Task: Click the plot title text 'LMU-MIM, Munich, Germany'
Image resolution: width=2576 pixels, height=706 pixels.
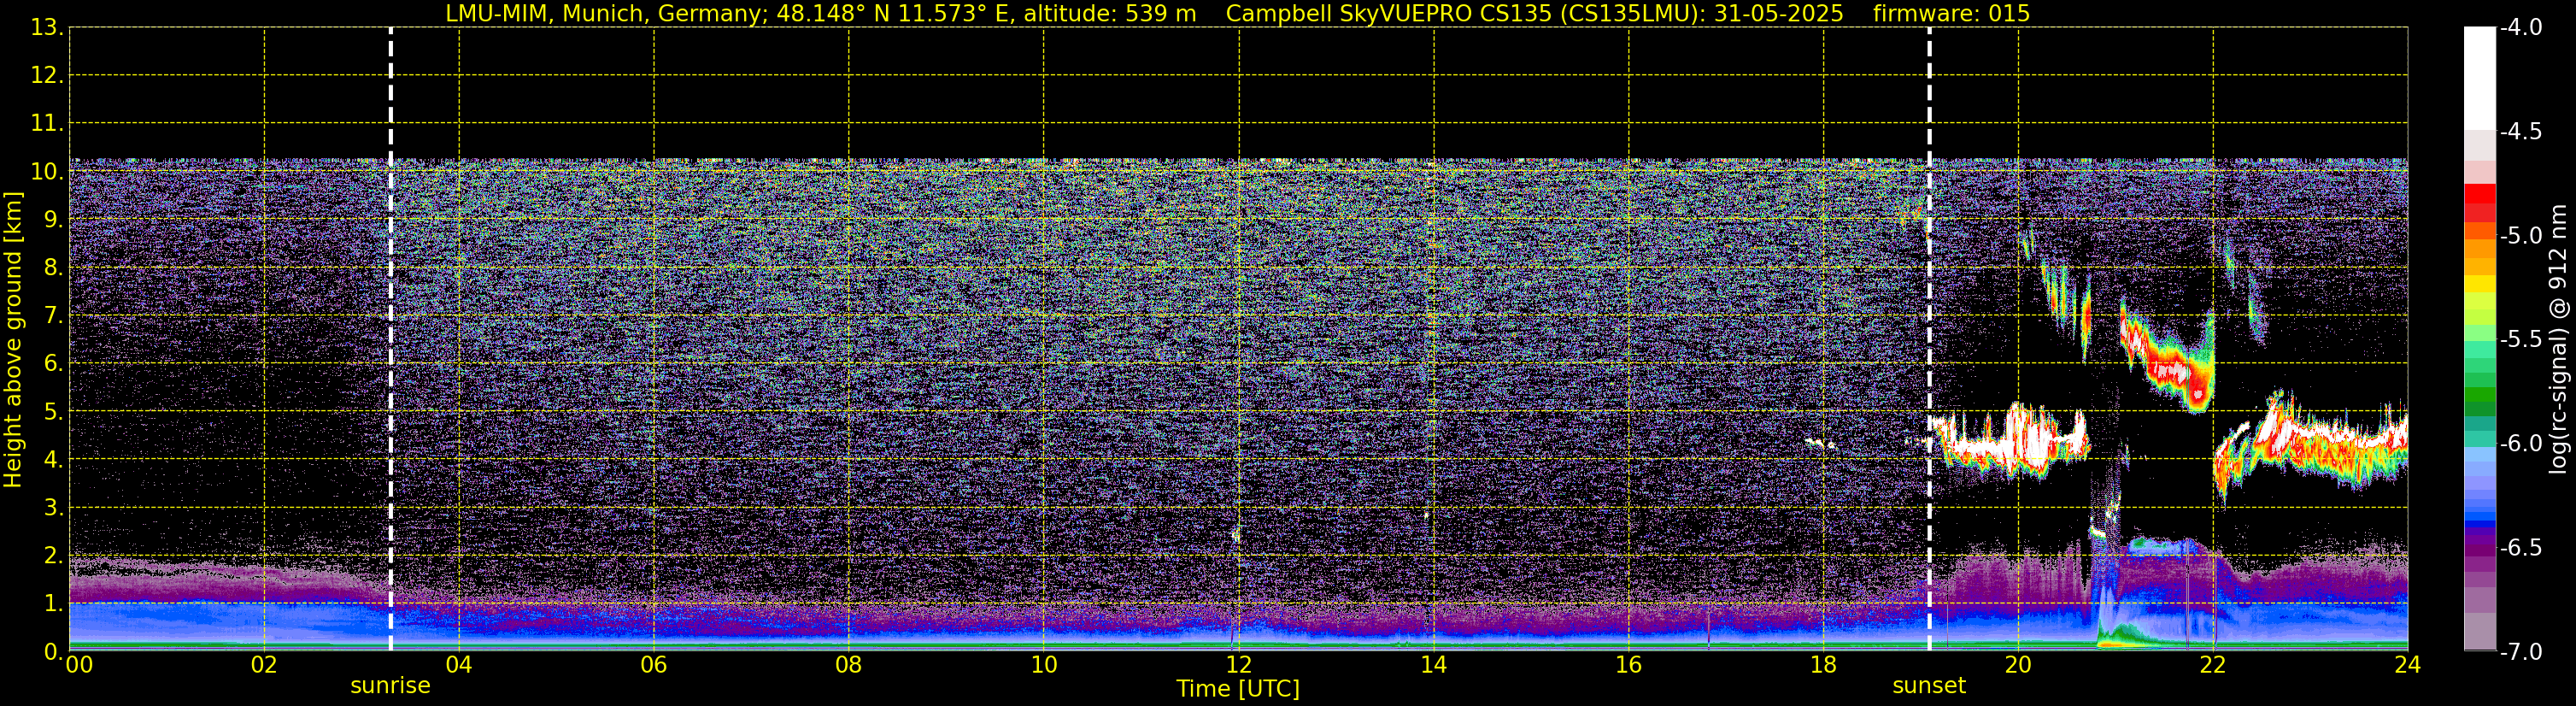Action: (x=606, y=13)
